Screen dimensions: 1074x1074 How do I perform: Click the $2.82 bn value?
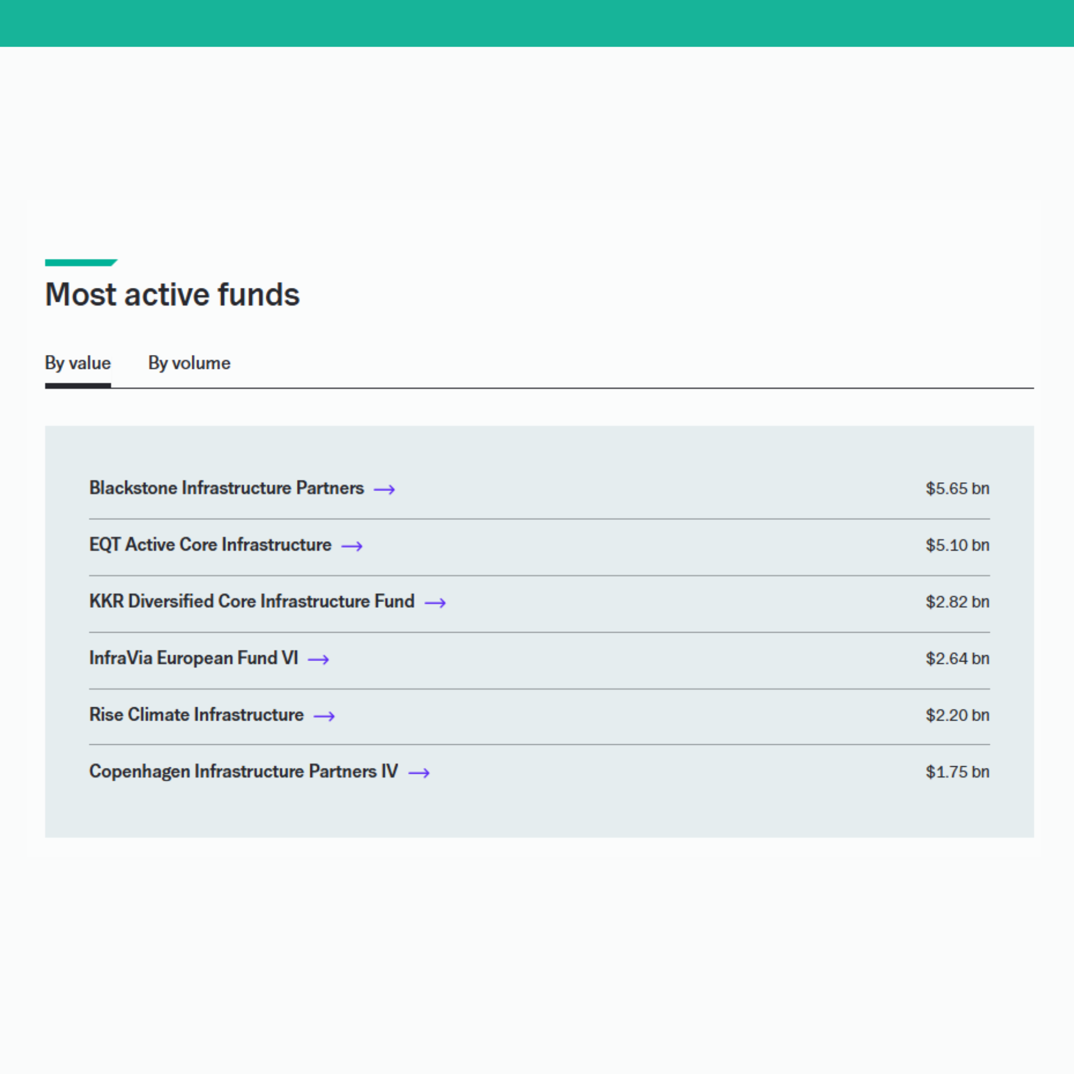(957, 602)
